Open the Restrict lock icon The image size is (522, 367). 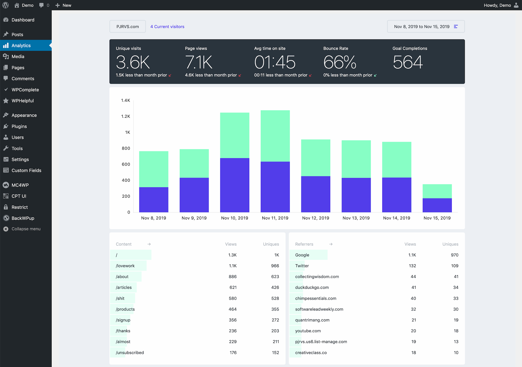click(x=6, y=207)
